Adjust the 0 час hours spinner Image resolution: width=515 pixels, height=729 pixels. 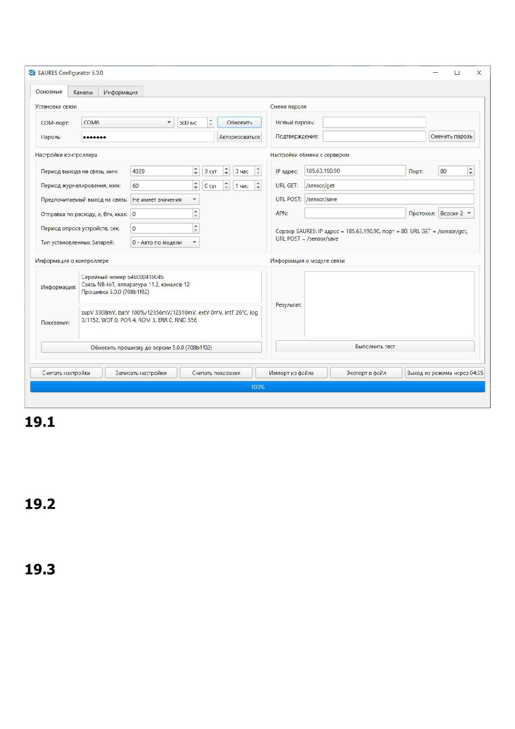click(x=247, y=171)
